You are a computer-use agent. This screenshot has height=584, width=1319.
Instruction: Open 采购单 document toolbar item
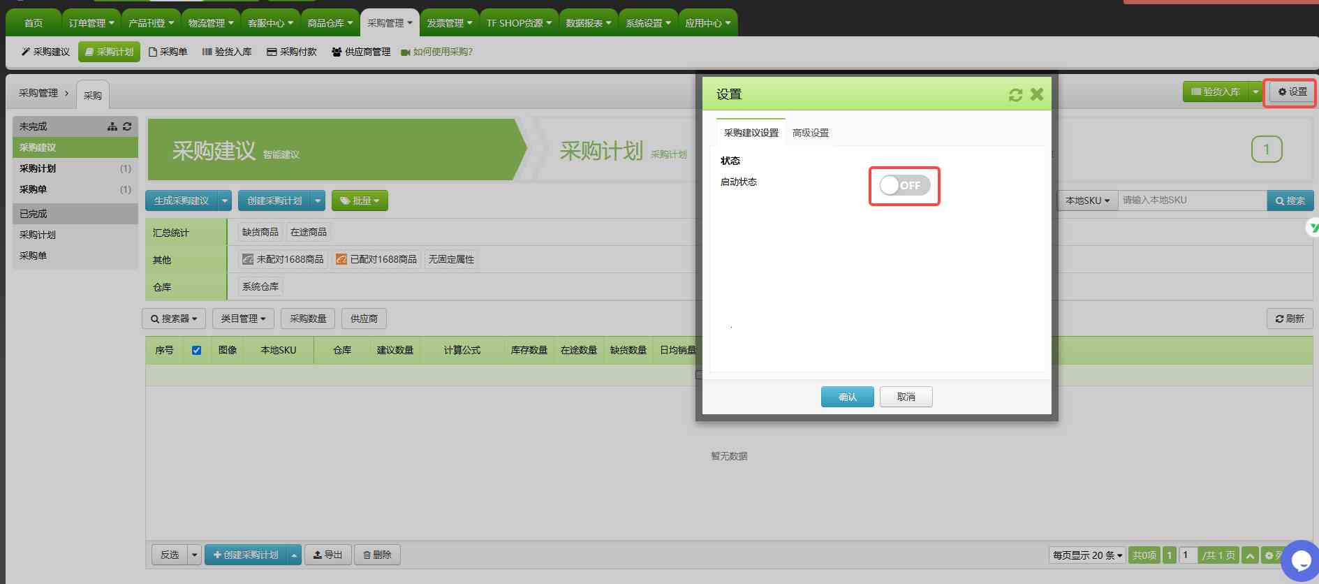click(x=168, y=52)
